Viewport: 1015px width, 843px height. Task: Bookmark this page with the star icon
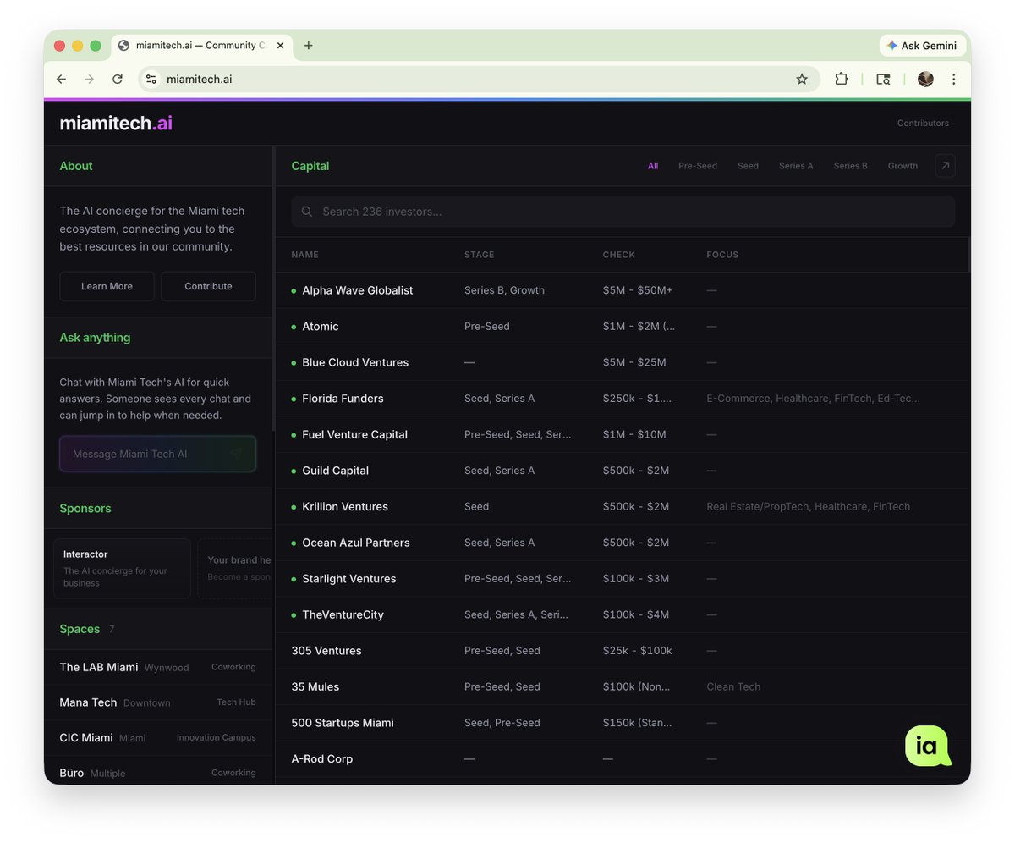[x=802, y=79]
